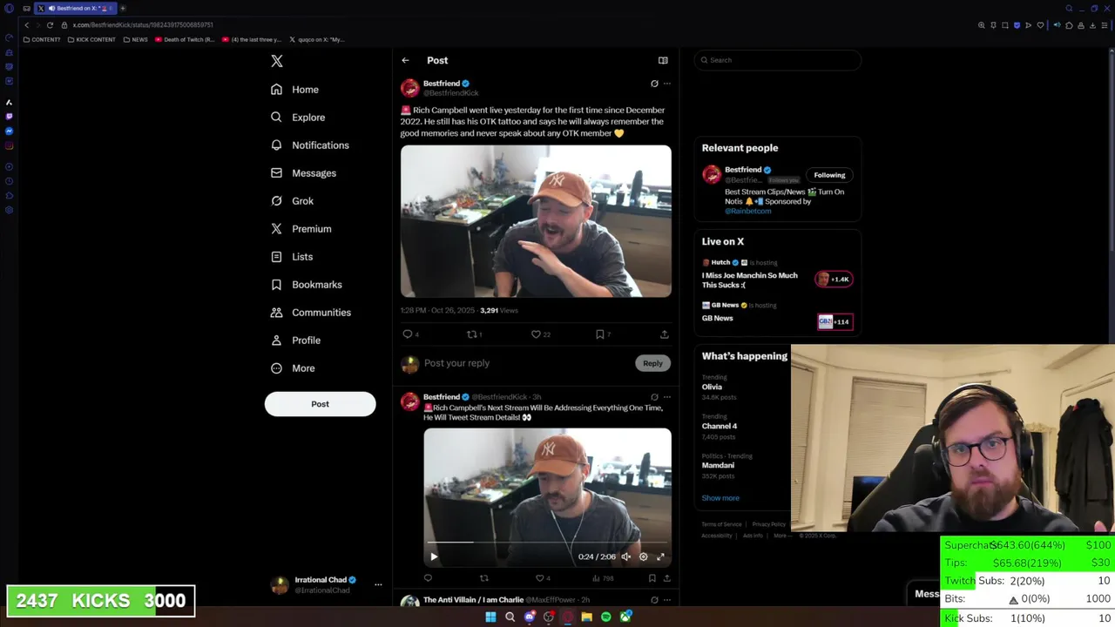The height and width of the screenshot is (627, 1115).
Task: Click the white Post button
Action: click(320, 404)
